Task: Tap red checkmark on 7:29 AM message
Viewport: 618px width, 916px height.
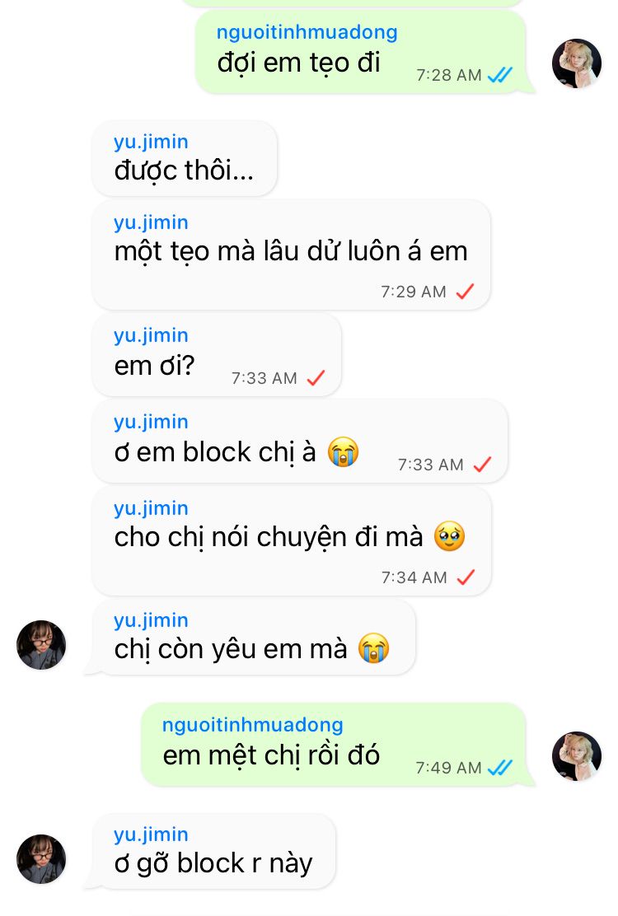Action: (465, 291)
